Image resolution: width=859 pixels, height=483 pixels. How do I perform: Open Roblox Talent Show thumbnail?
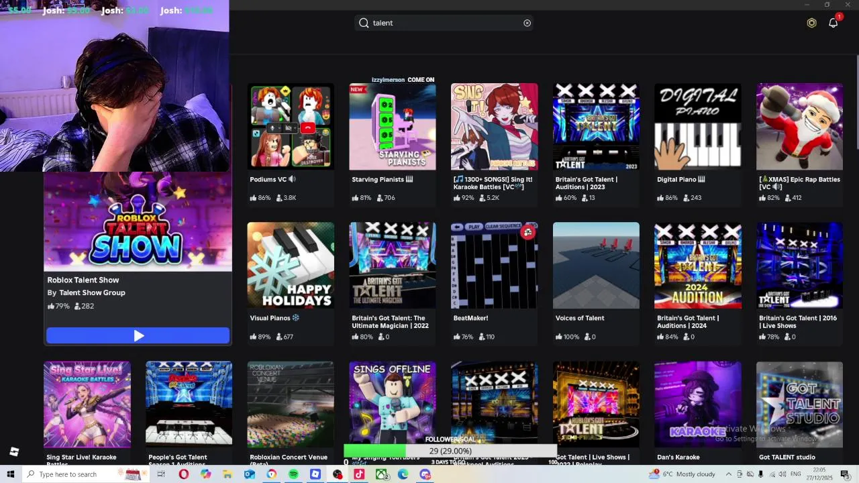pos(138,221)
